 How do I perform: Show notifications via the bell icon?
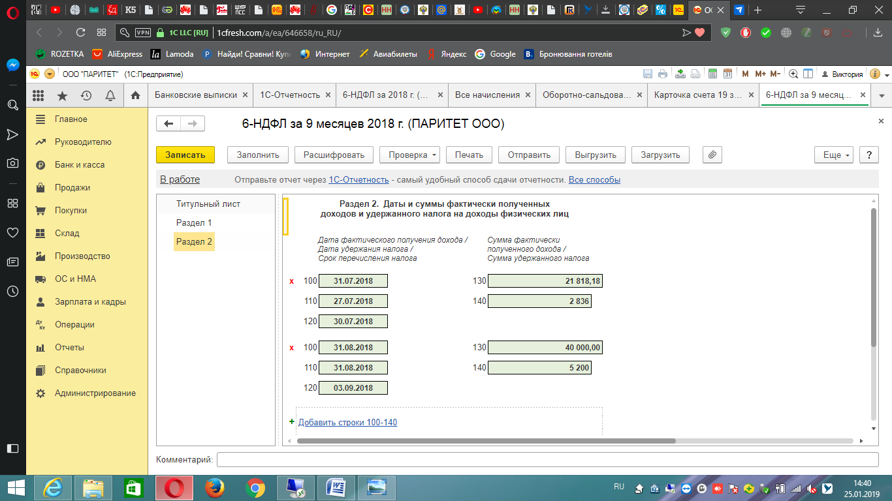110,96
